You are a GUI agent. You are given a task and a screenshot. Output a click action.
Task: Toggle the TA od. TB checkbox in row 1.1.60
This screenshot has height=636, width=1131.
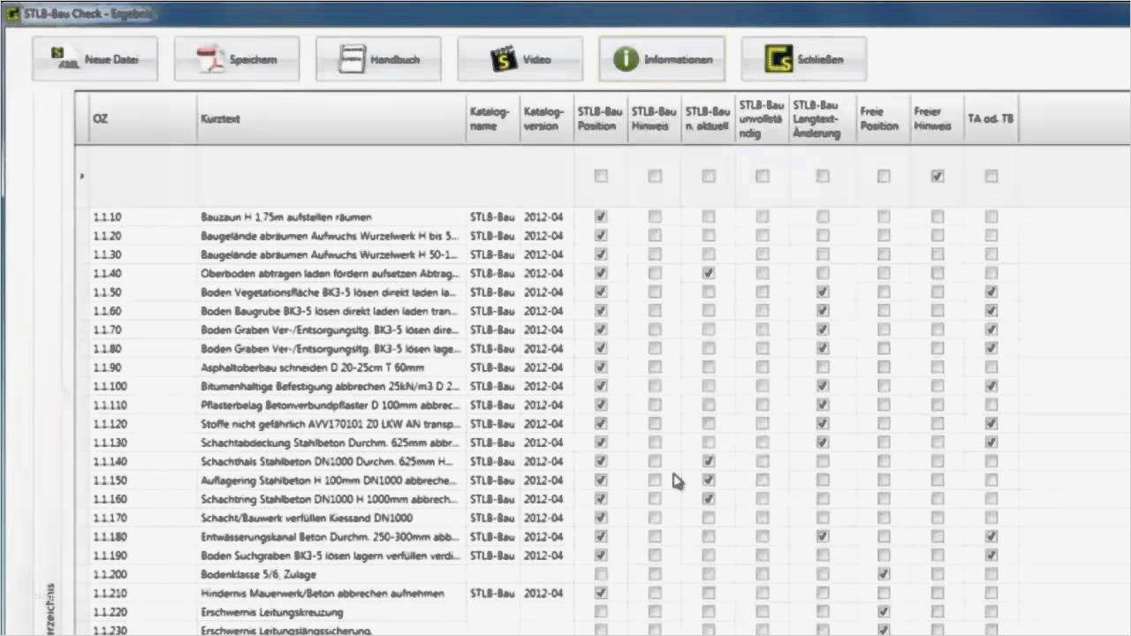click(x=991, y=311)
